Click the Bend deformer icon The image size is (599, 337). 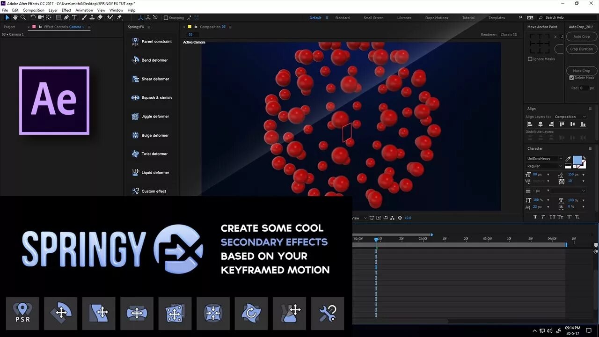[x=135, y=60]
